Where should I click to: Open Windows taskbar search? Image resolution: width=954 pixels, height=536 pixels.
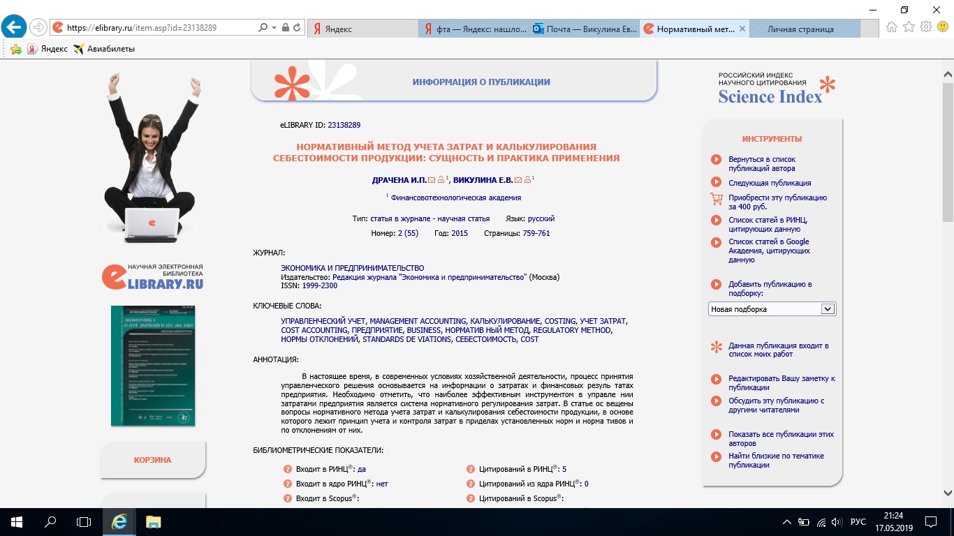click(x=50, y=522)
